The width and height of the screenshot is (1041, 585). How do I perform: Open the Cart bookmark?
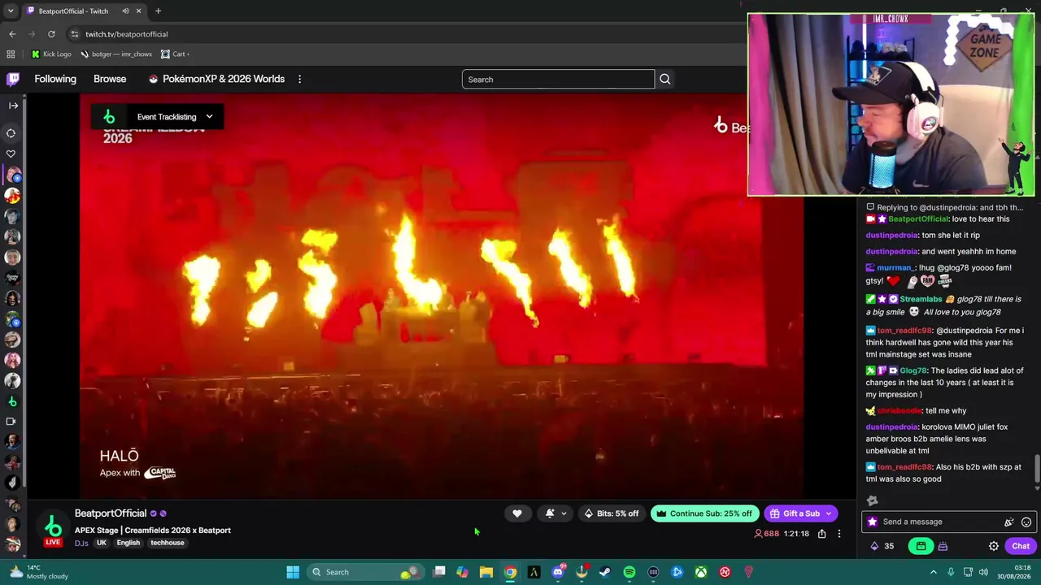(174, 54)
